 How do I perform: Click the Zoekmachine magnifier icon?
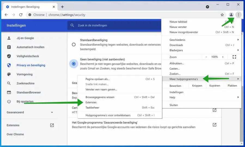click(9, 83)
